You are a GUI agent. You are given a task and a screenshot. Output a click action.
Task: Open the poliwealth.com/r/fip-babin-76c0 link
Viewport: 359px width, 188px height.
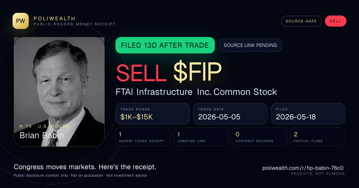(303, 168)
